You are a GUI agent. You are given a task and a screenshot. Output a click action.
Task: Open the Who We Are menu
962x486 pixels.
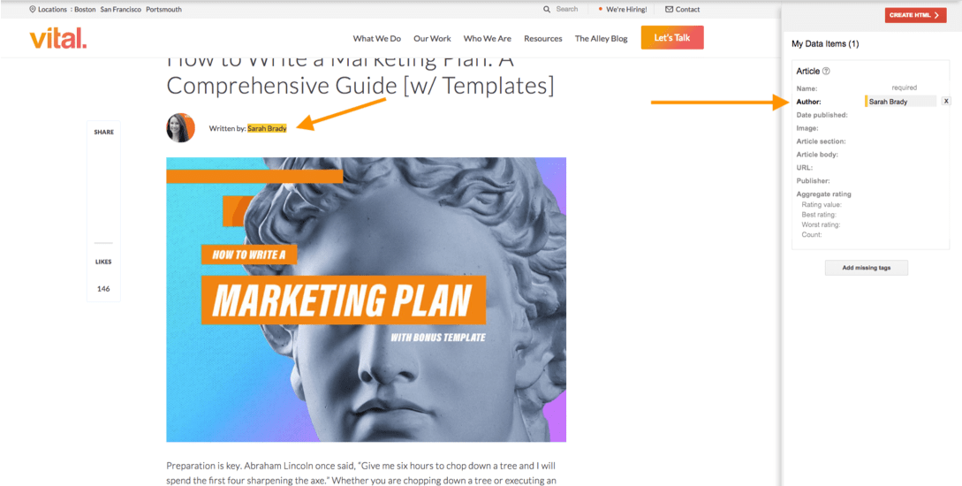pos(487,38)
